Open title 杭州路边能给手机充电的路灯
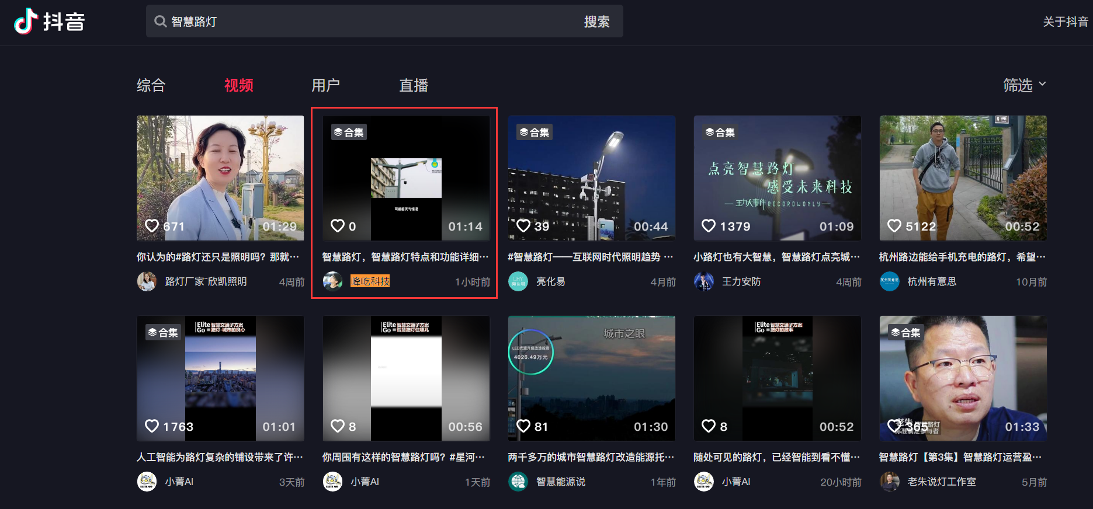Viewport: 1093px width, 509px height. [x=962, y=257]
